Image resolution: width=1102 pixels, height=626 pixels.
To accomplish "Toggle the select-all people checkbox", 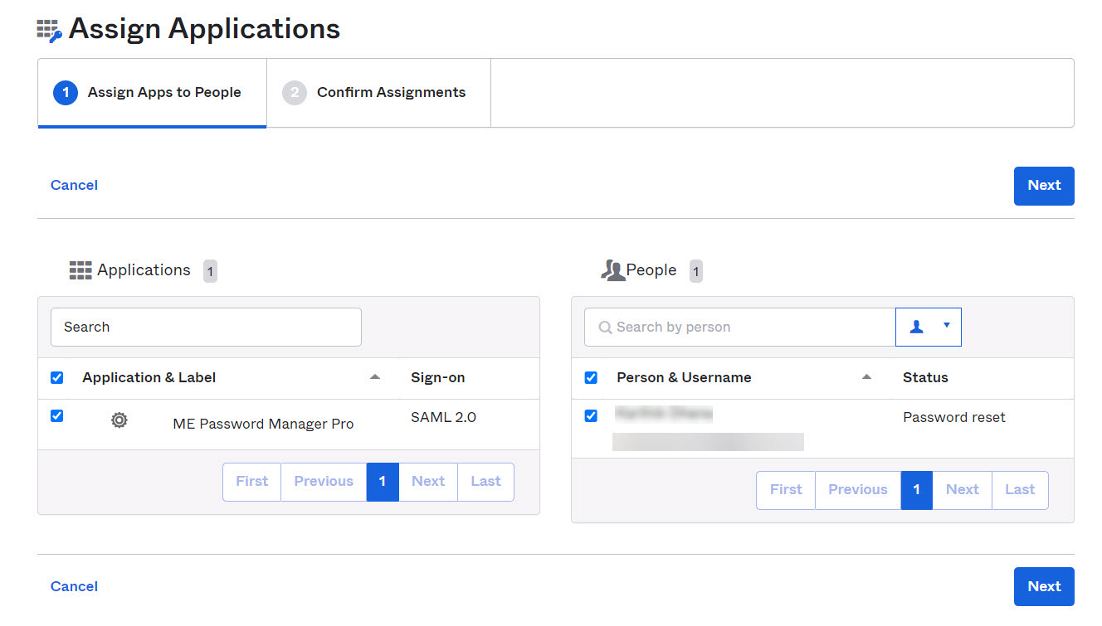I will click(591, 378).
